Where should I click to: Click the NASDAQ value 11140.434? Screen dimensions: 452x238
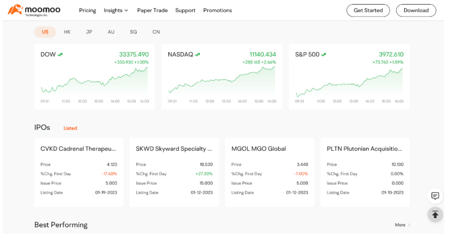[x=263, y=54]
